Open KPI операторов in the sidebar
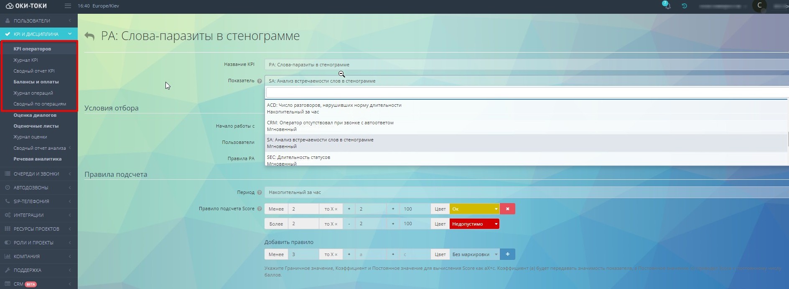This screenshot has height=289, width=789. coord(32,49)
